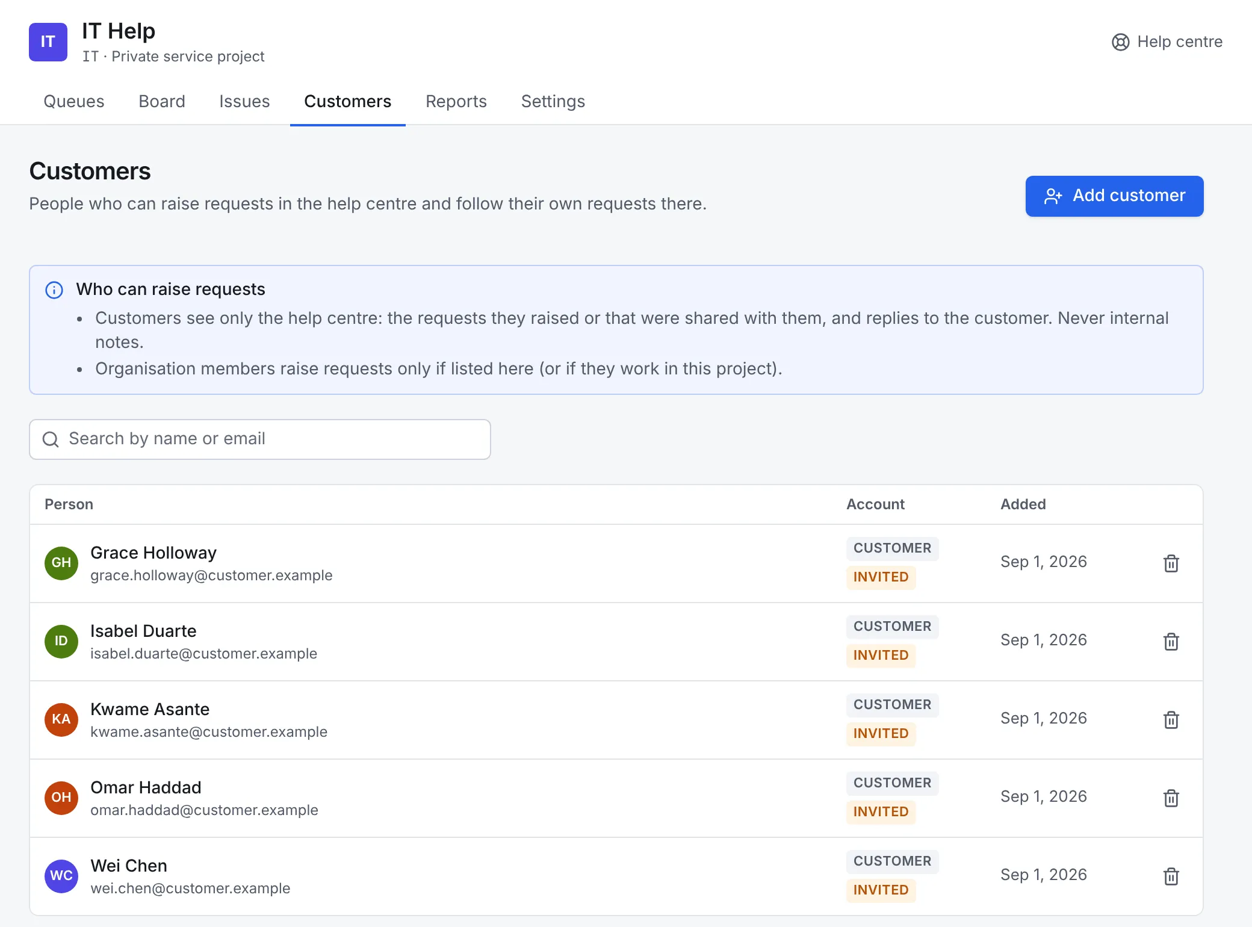Click the OH avatar for Omar Haddad
Screen dimensions: 1252x927
click(61, 798)
